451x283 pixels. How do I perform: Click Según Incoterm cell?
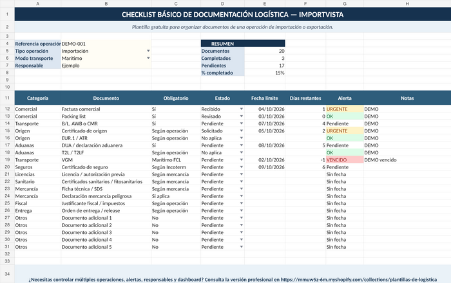176,167
